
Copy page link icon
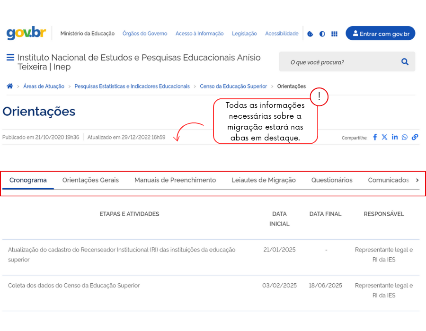pyautogui.click(x=415, y=137)
